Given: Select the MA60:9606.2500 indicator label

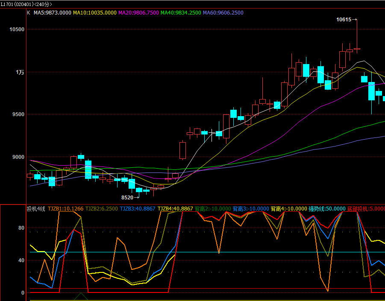Looking at the screenshot, I should coord(223,13).
